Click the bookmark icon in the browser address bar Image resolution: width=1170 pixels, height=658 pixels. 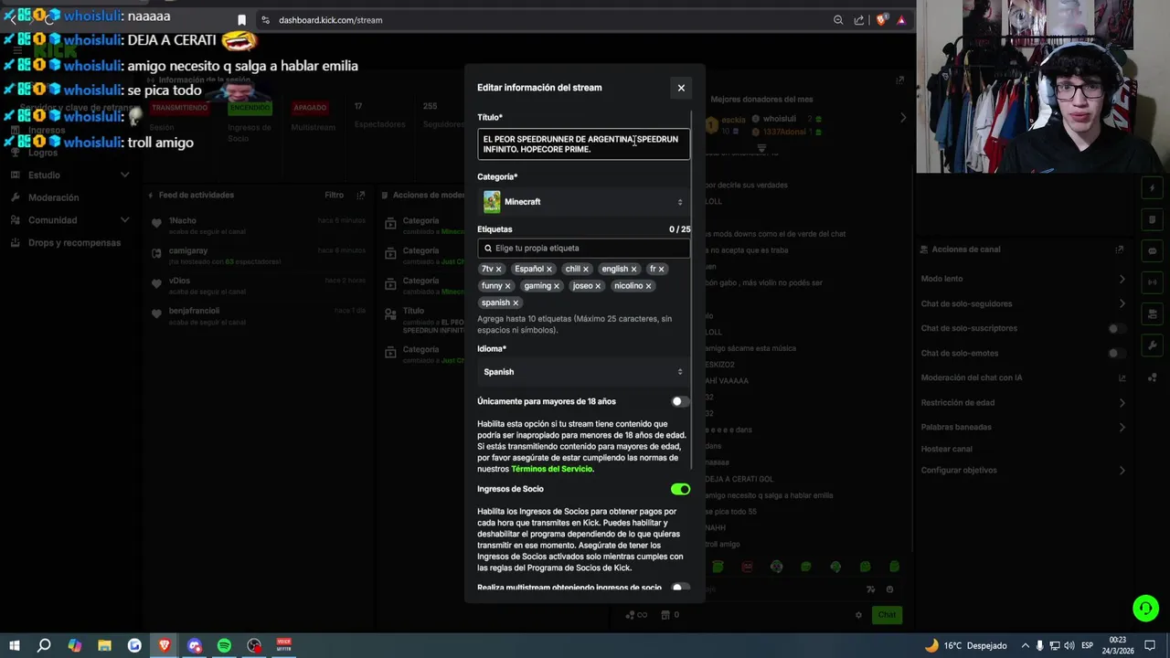point(241,20)
